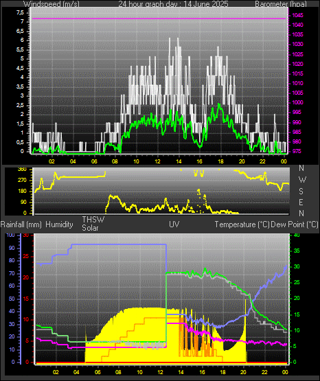Click the 1045 barometer axis value
The image size is (320, 381).
(x=297, y=15)
